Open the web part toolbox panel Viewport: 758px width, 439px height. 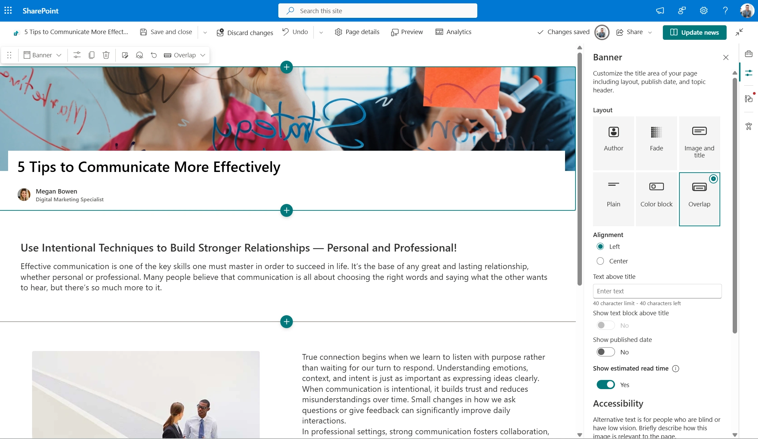coord(749,54)
